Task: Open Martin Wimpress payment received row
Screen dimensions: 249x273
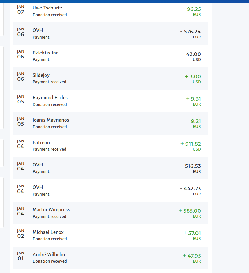Action: (110, 213)
